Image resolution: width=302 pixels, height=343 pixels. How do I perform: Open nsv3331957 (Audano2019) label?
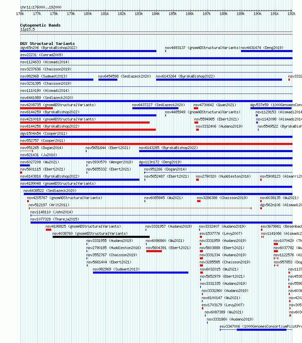click(x=169, y=226)
